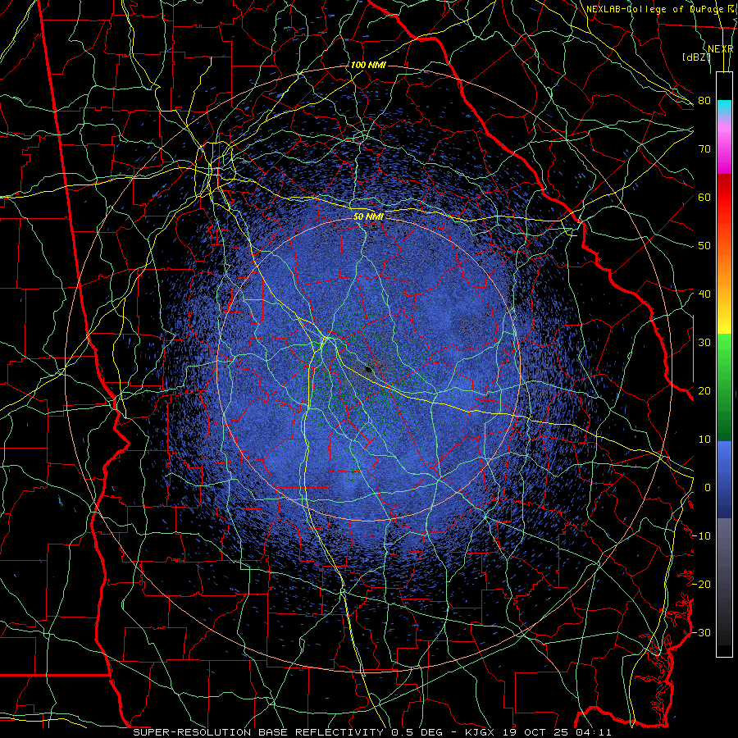The width and height of the screenshot is (738, 738).
Task: Click the "100 NMI" range ring label
Action: click(368, 65)
